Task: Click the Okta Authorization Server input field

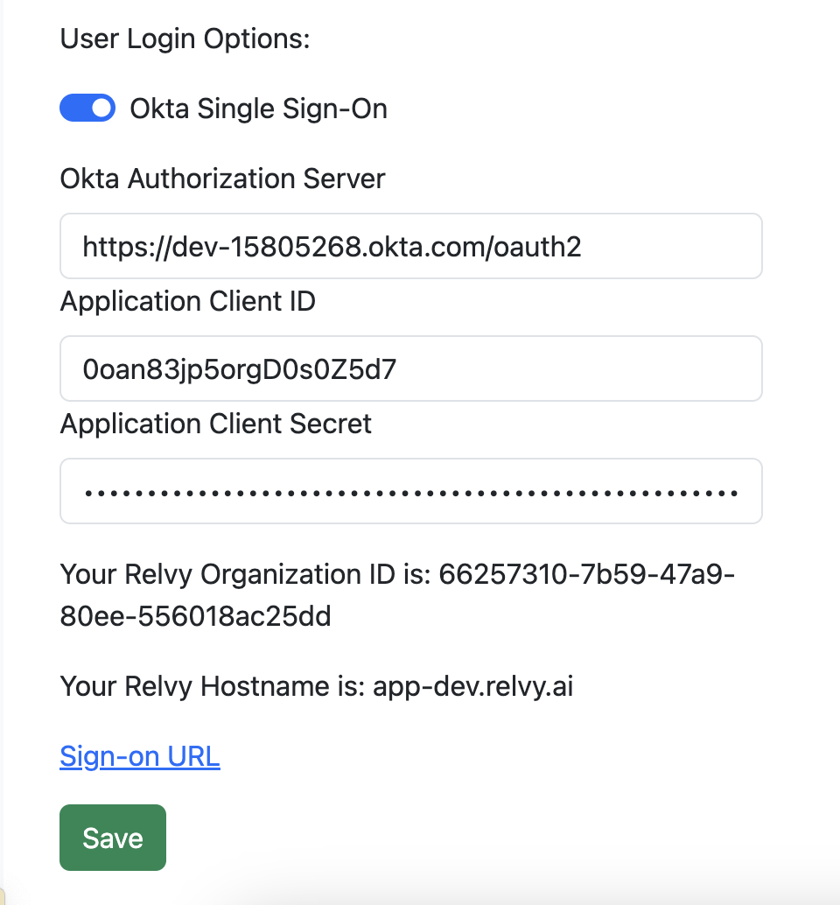Action: (x=411, y=246)
